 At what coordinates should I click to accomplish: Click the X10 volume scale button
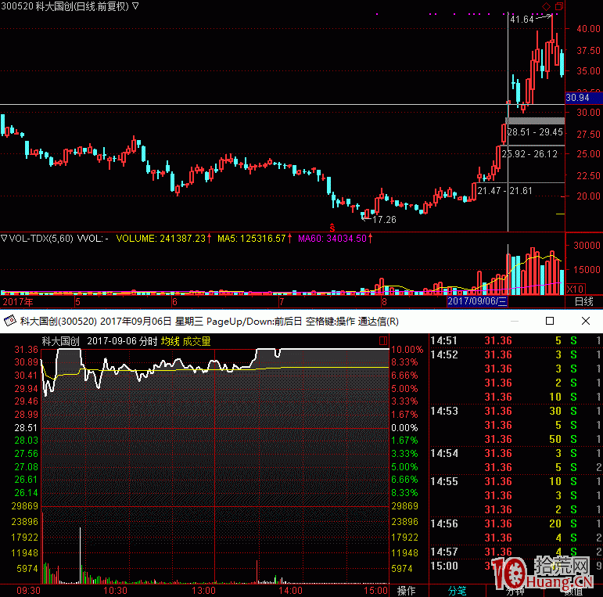[x=576, y=289]
